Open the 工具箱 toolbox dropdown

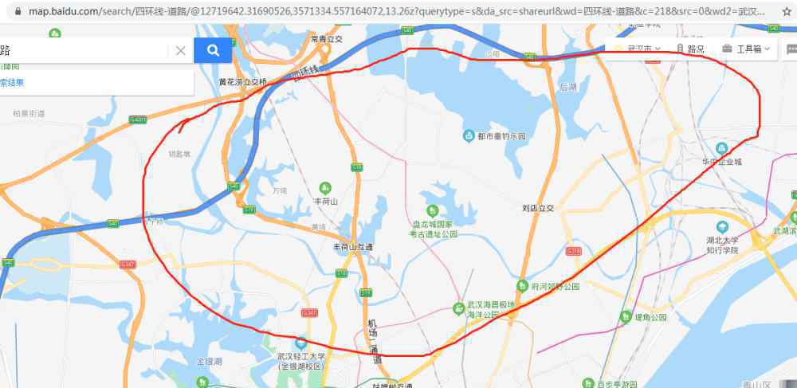click(x=745, y=49)
